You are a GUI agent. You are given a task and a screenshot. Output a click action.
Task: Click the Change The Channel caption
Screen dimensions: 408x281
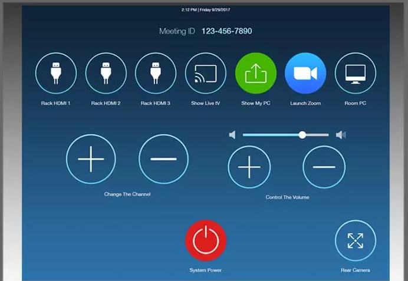127,194
